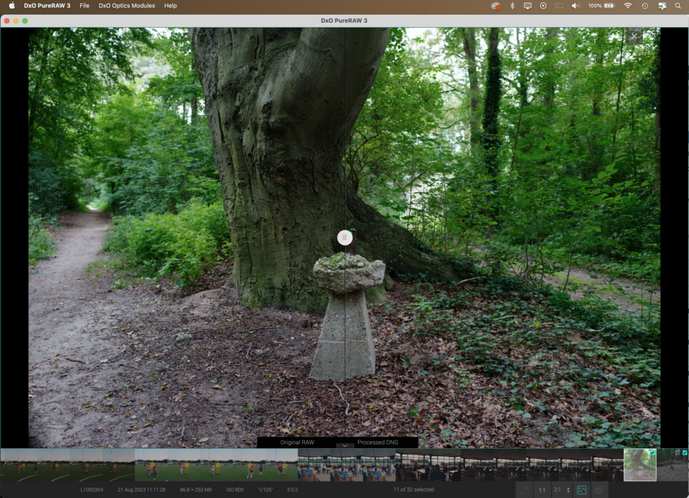This screenshot has width=689, height=498.
Task: Click the before/after split handle on the image
Action: (x=345, y=238)
